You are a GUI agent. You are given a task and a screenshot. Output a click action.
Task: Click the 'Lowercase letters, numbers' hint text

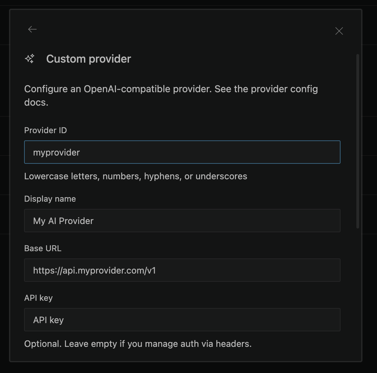(x=136, y=176)
